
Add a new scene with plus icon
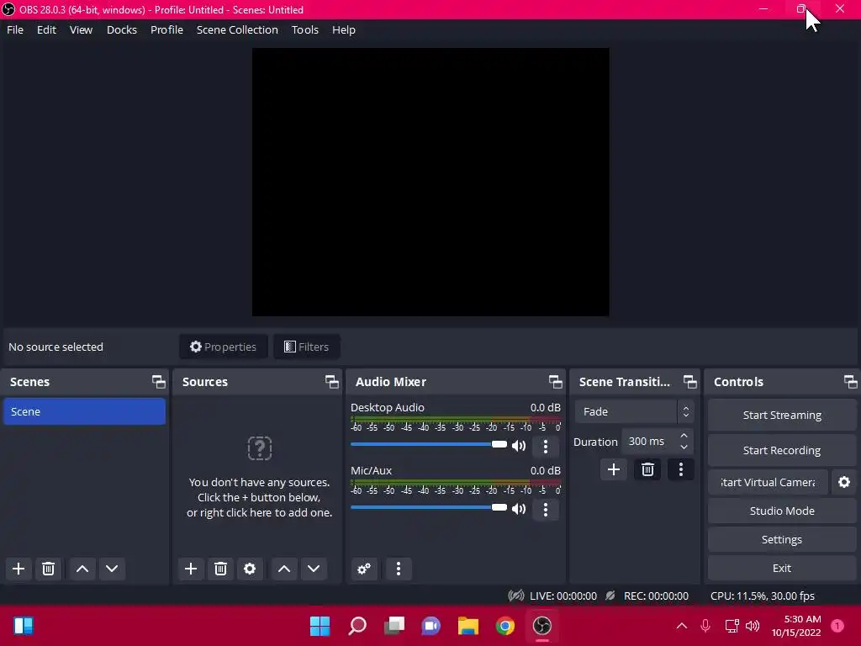coord(18,569)
